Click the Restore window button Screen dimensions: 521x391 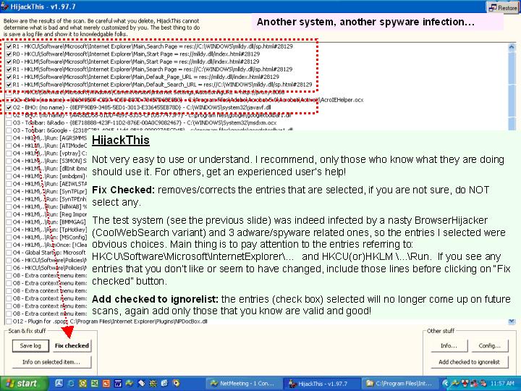(503, 7)
